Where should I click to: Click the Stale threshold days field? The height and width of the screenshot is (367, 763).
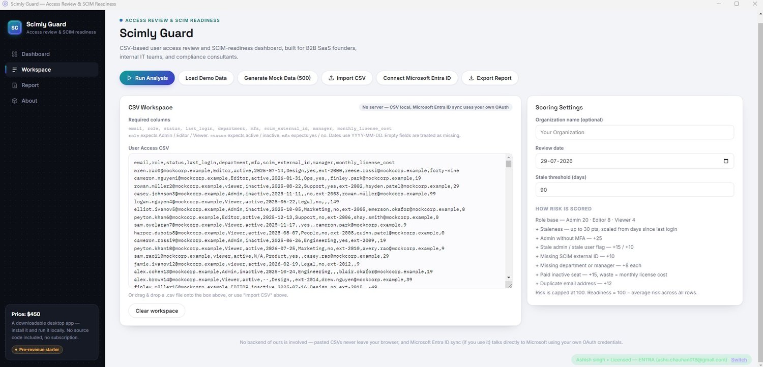click(x=635, y=190)
